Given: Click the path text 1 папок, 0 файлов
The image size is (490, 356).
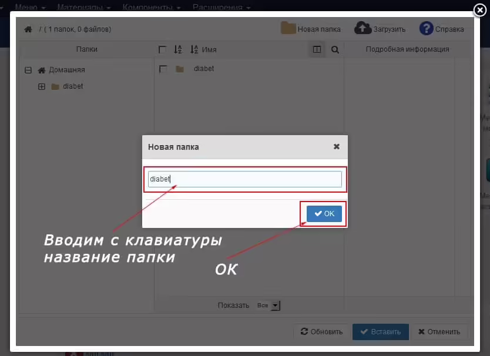Looking at the screenshot, I should pos(78,29).
